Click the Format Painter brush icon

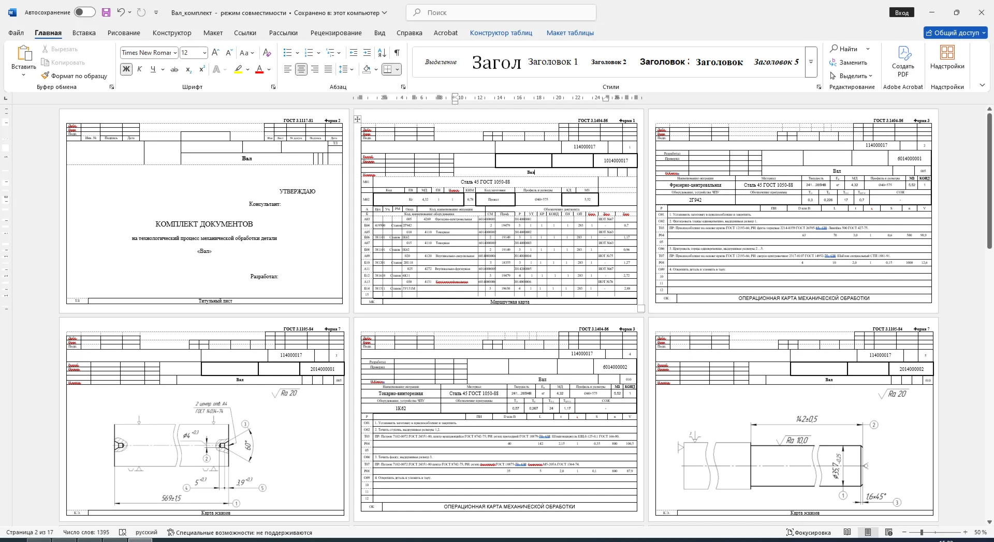click(46, 76)
